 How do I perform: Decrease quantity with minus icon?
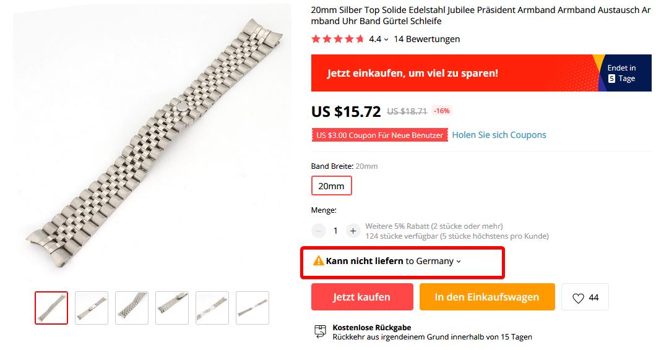tap(319, 231)
